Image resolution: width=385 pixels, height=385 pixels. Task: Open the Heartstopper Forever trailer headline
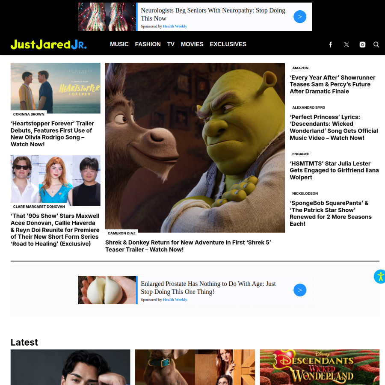pos(52,134)
